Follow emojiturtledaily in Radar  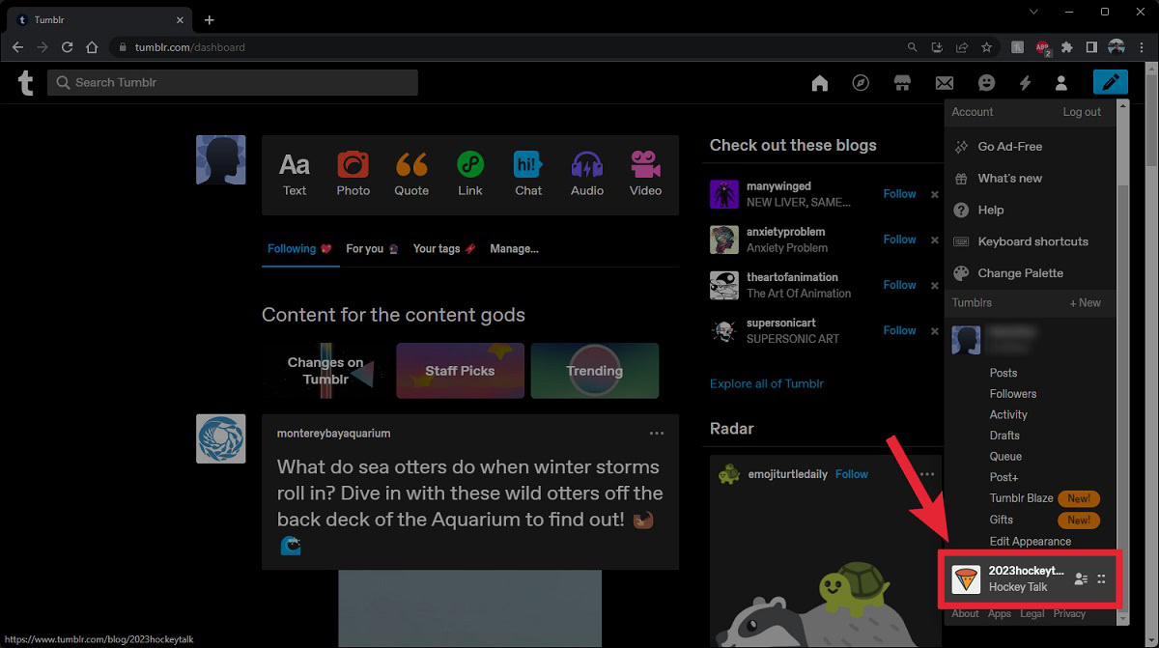(x=852, y=474)
